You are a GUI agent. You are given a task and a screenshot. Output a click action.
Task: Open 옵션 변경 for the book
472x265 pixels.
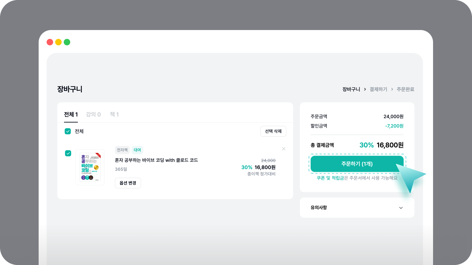(x=128, y=183)
